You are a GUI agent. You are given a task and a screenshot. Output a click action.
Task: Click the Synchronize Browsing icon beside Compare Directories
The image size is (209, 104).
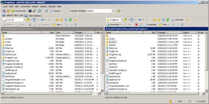pyautogui.click(x=8, y=11)
